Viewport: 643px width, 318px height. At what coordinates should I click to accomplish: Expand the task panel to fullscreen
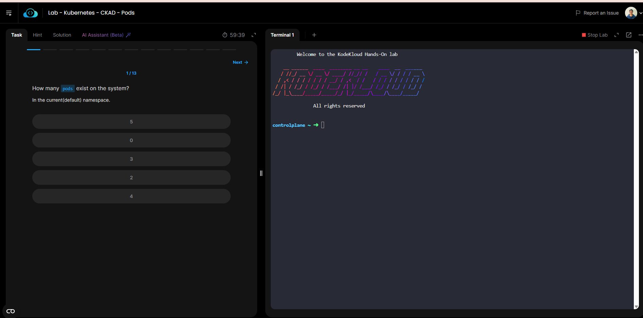tap(254, 35)
